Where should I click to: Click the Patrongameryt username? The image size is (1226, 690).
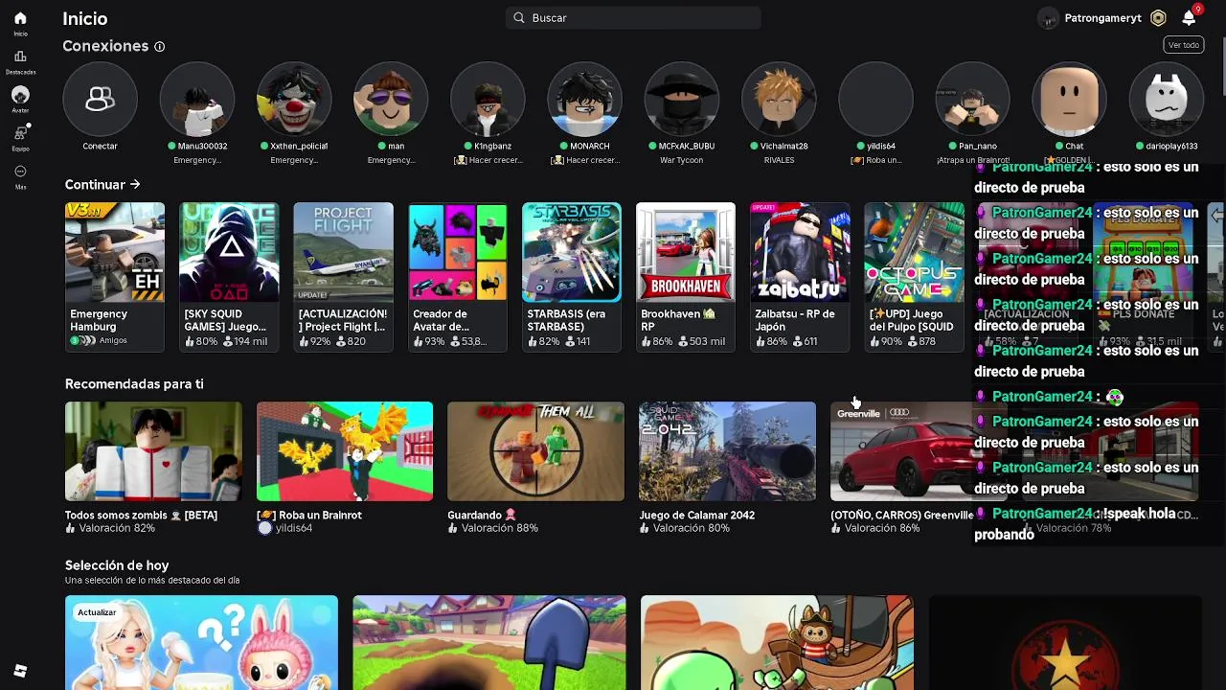tap(1102, 18)
